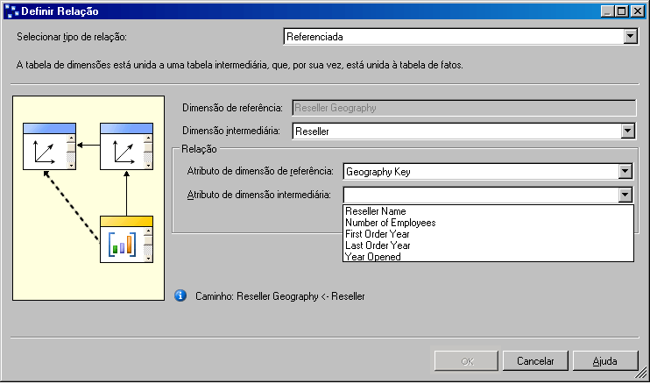This screenshot has width=650, height=384.
Task: Click the fact table icon's scrollbar
Action: coord(148,245)
